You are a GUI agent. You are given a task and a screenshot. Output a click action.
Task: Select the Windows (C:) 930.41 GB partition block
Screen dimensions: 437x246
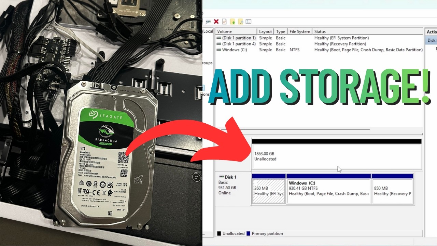coord(329,189)
